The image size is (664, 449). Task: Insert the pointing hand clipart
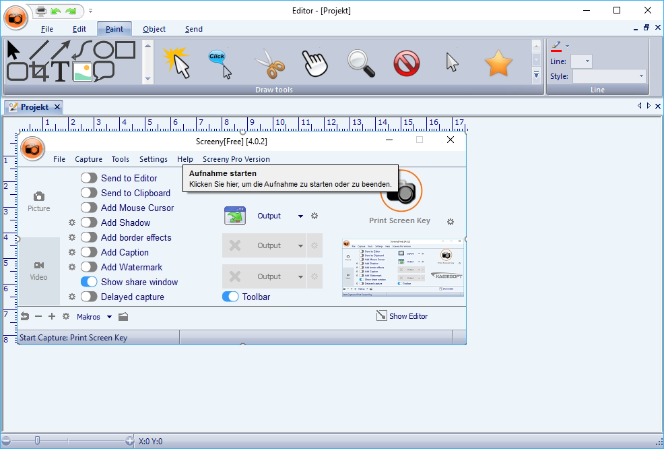click(314, 63)
